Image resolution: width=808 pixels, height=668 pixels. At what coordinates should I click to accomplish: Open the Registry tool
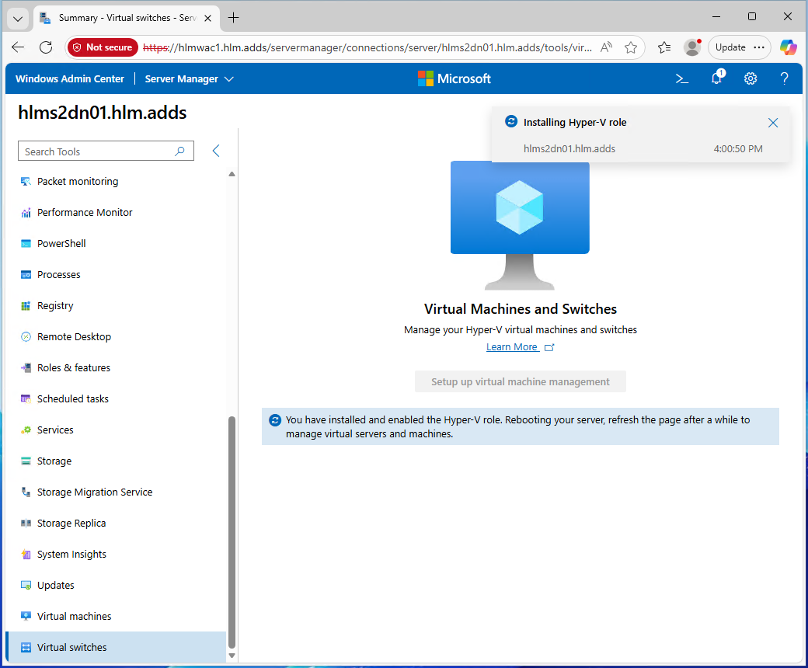(x=55, y=306)
